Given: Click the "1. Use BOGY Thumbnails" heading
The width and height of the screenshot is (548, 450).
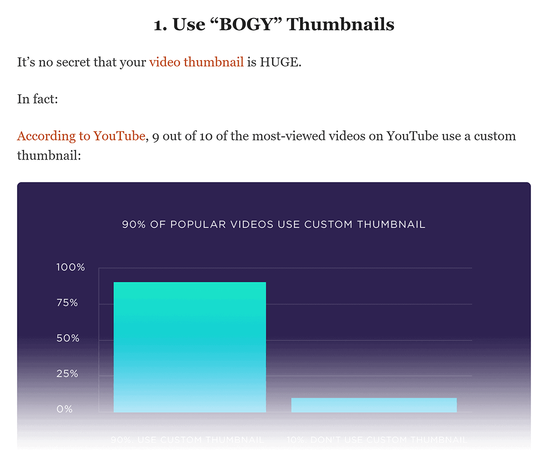Looking at the screenshot, I should click(x=274, y=25).
